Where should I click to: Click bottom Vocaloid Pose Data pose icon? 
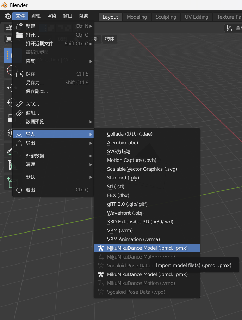(101, 292)
